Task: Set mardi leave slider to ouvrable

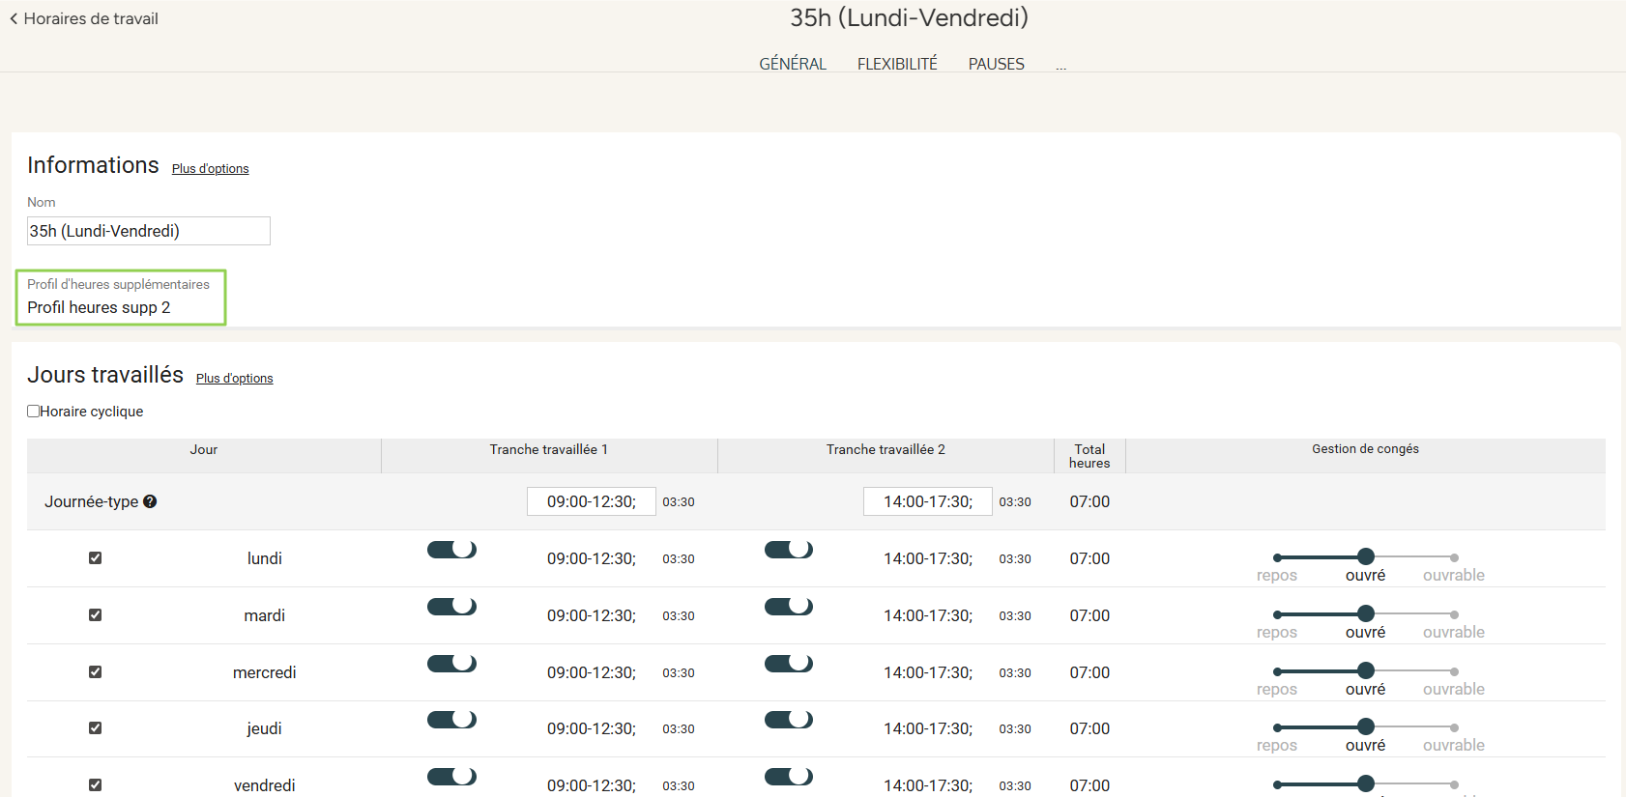Action: coord(1453,614)
